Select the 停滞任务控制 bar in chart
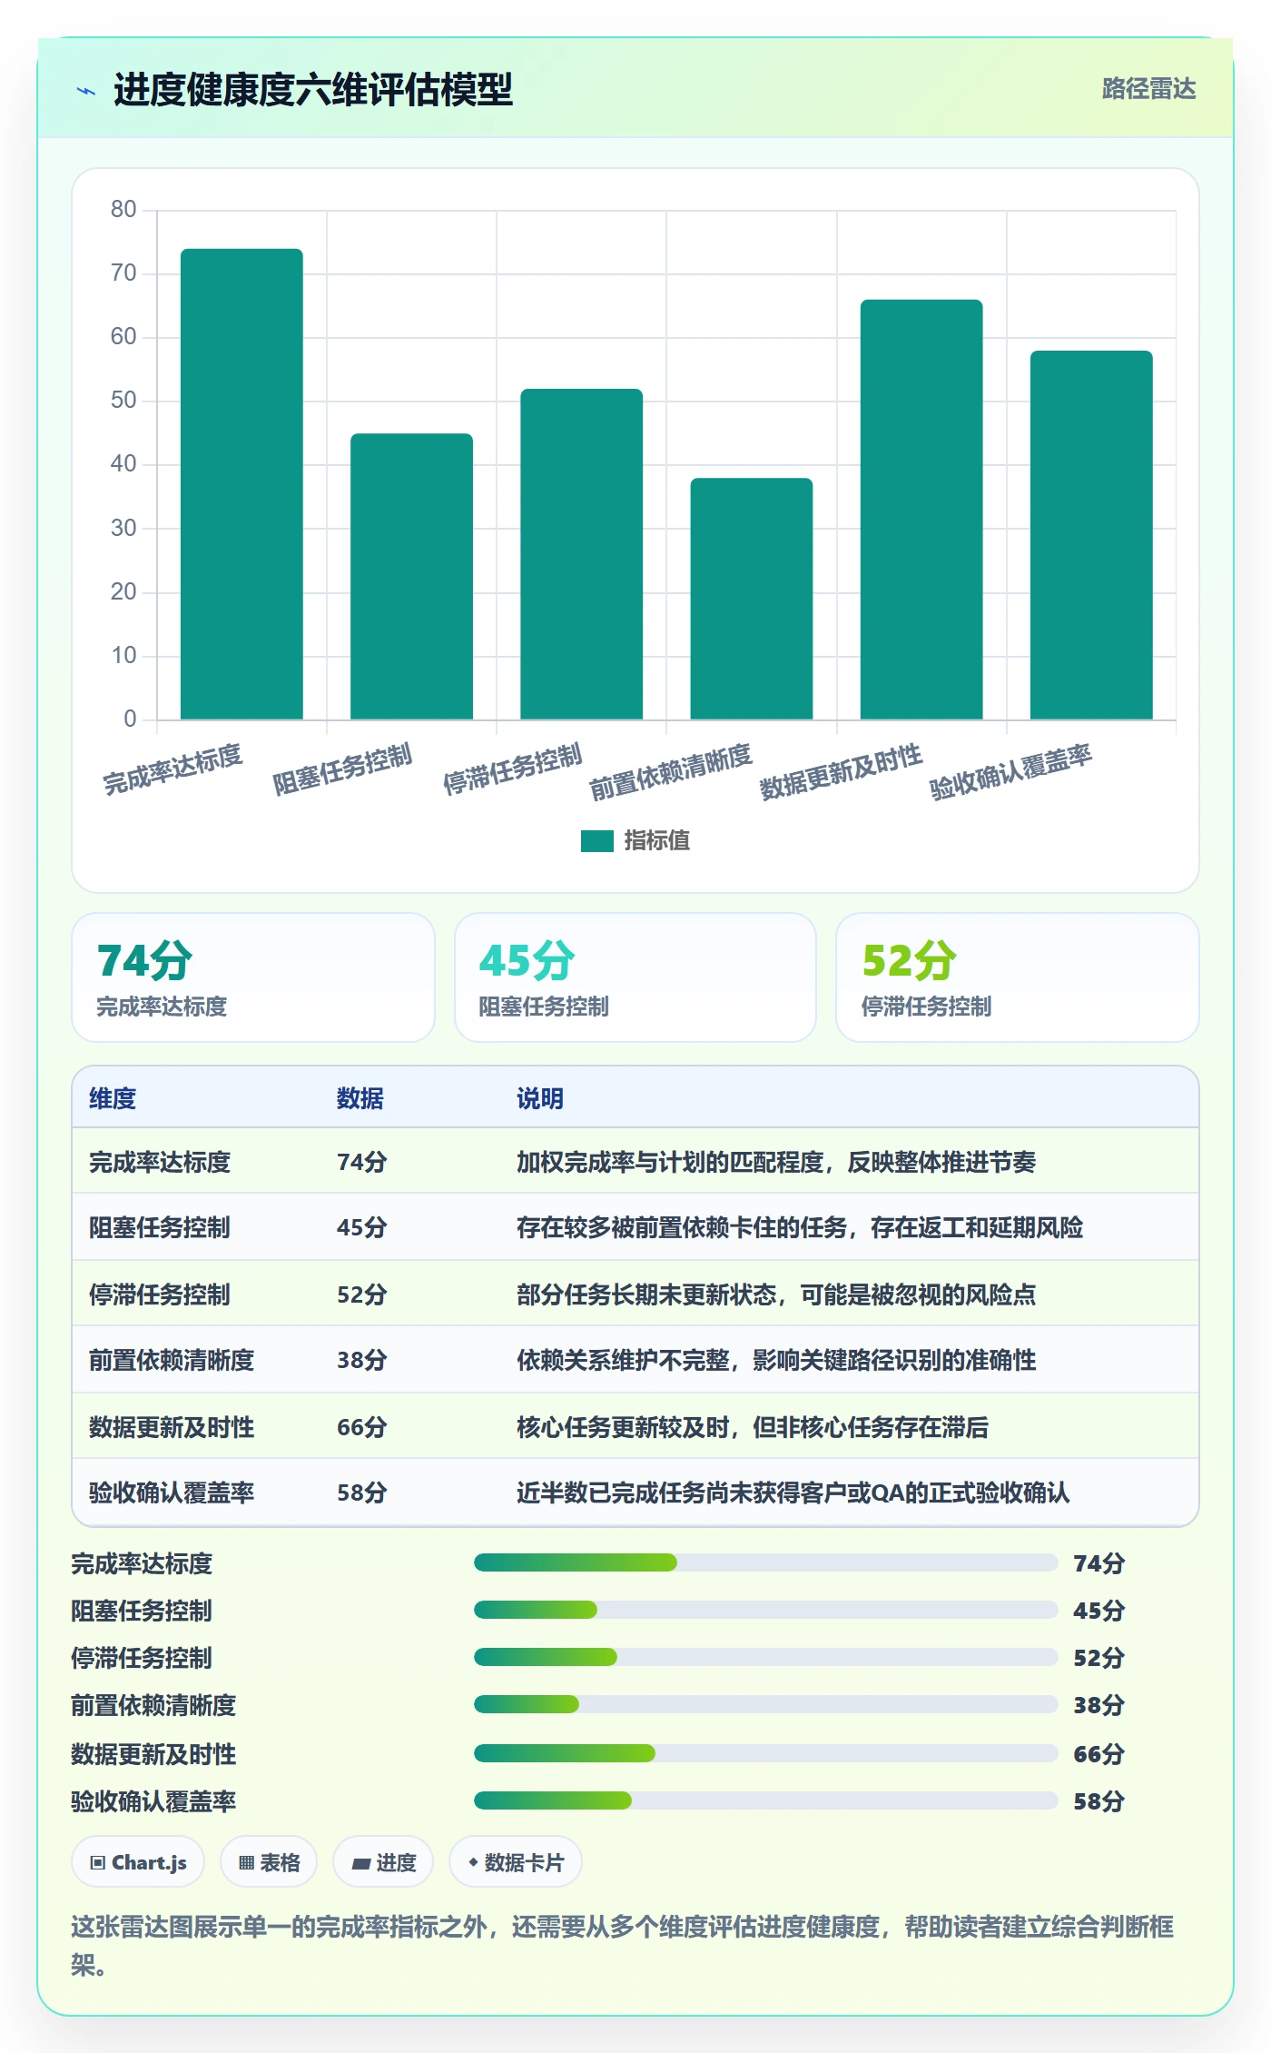The height and width of the screenshot is (2053, 1271). click(581, 554)
